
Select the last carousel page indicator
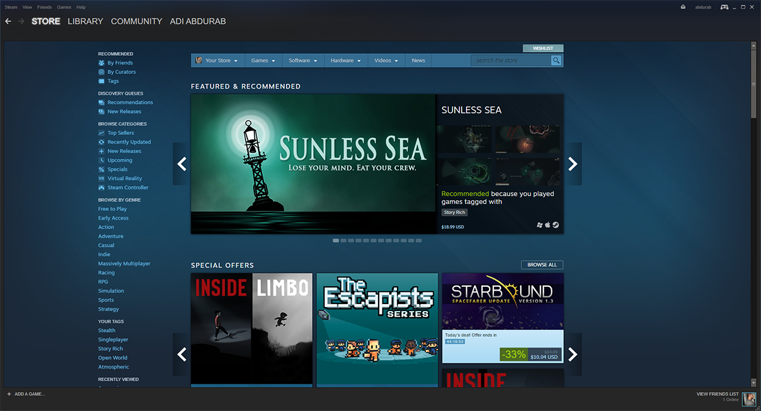(419, 241)
